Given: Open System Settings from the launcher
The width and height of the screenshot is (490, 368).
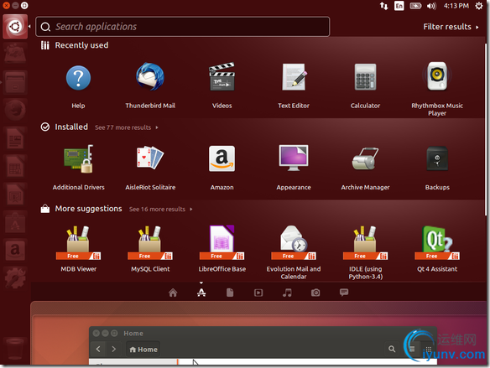Looking at the screenshot, I should click(15, 277).
